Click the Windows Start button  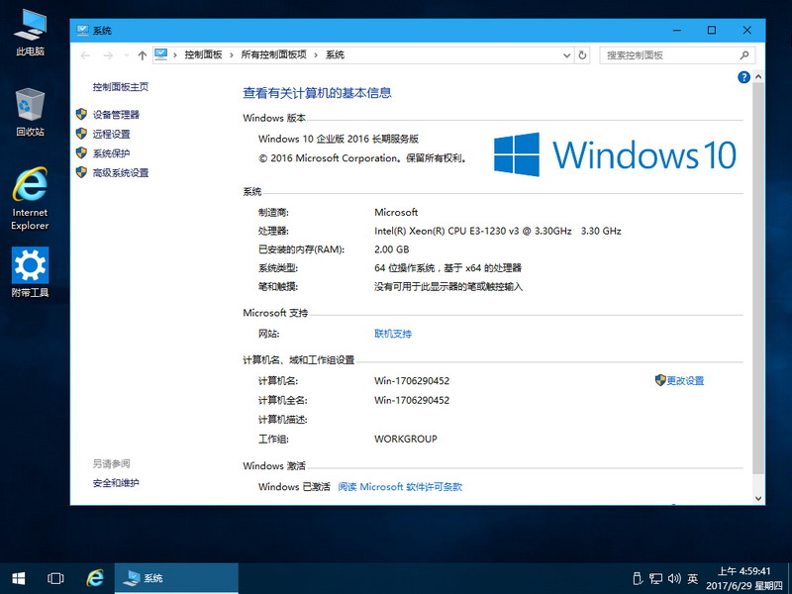point(18,578)
